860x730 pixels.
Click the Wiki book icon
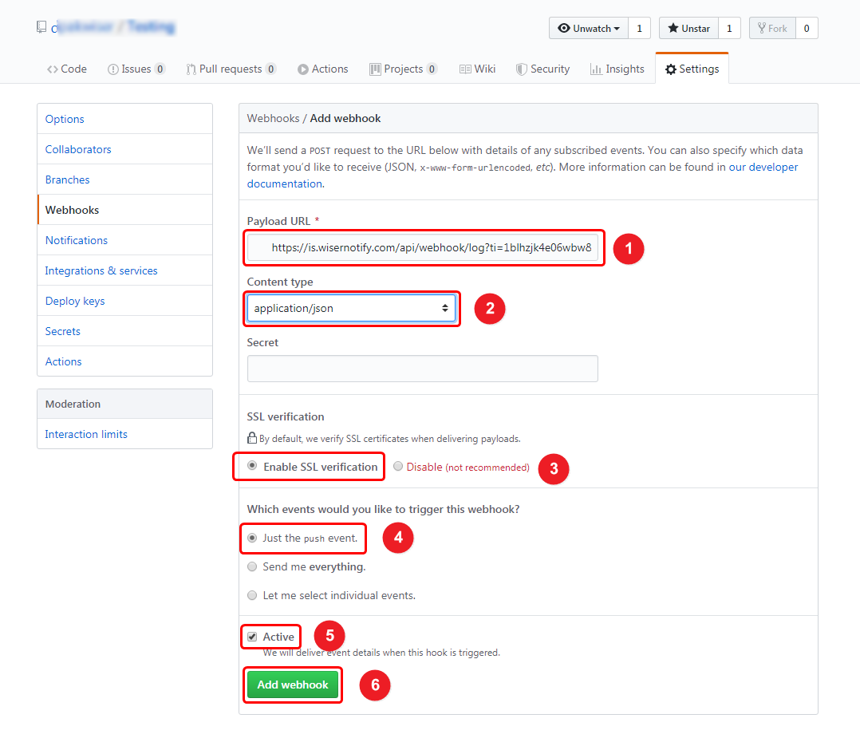click(x=465, y=69)
